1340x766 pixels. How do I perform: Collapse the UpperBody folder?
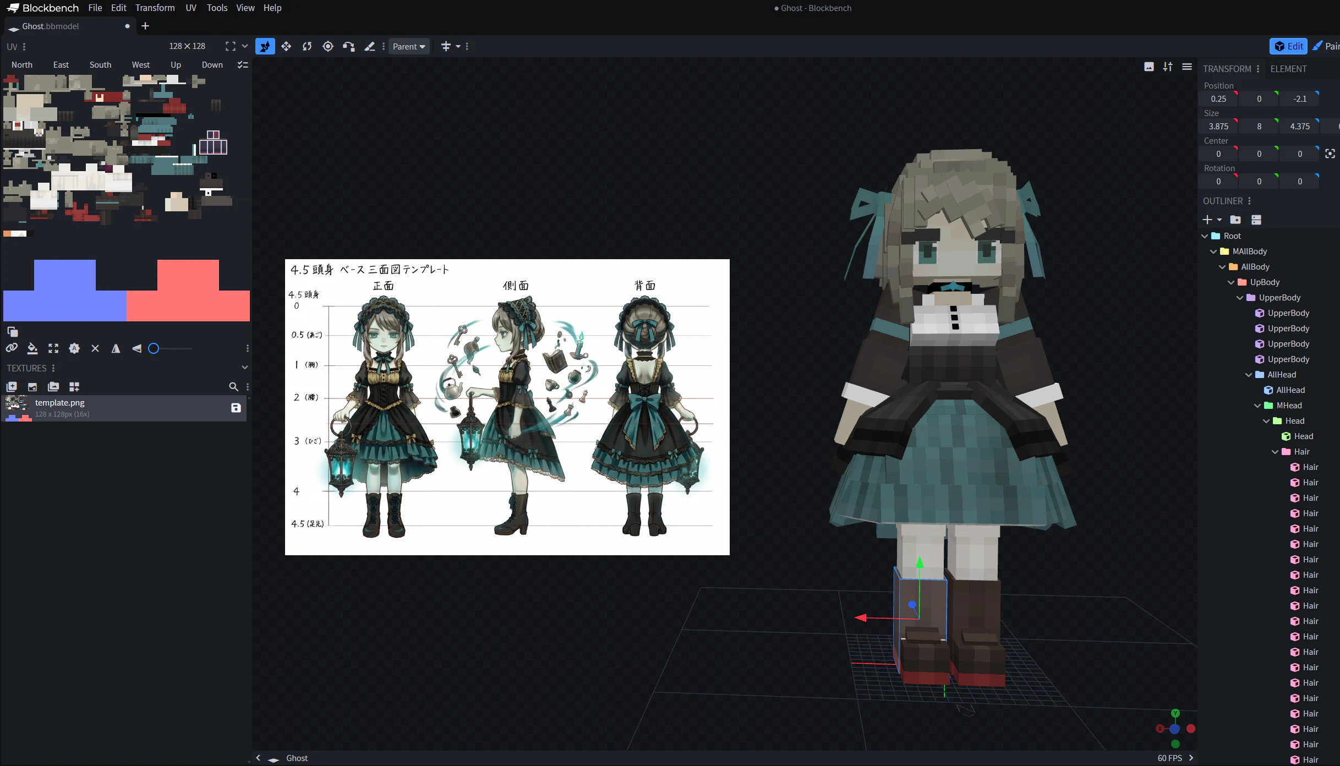(1240, 298)
